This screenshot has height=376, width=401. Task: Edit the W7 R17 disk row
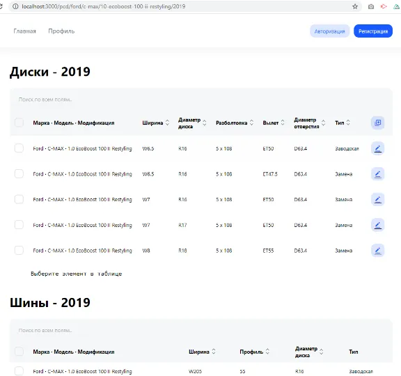377,225
